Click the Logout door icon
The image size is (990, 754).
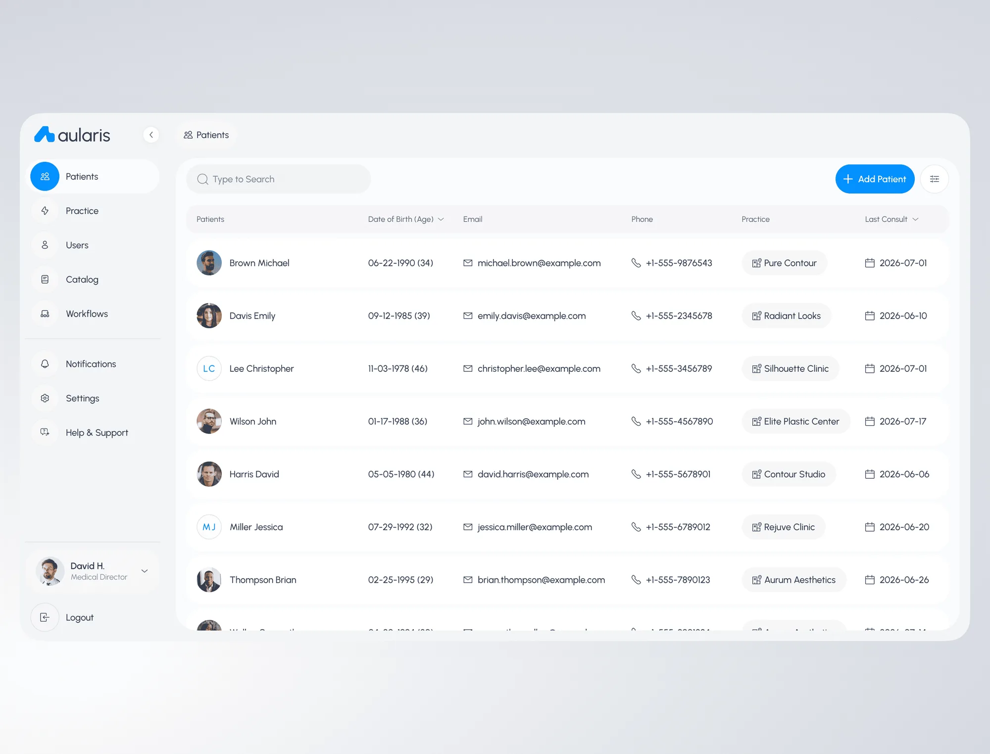(x=45, y=617)
